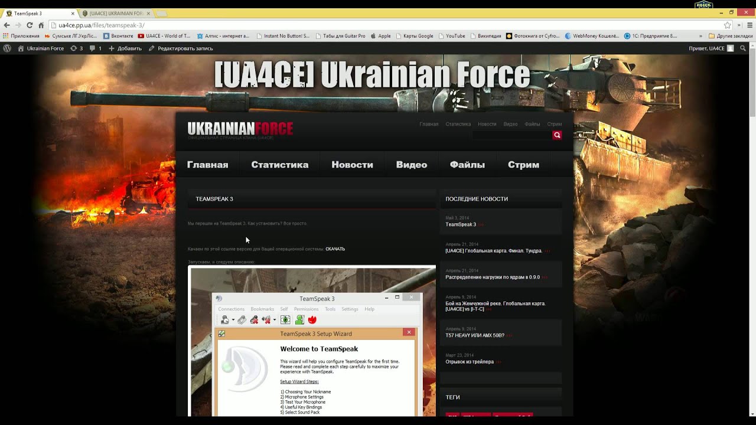Open the Другие закладки bookmarks folder
The height and width of the screenshot is (425, 756).
[730, 36]
